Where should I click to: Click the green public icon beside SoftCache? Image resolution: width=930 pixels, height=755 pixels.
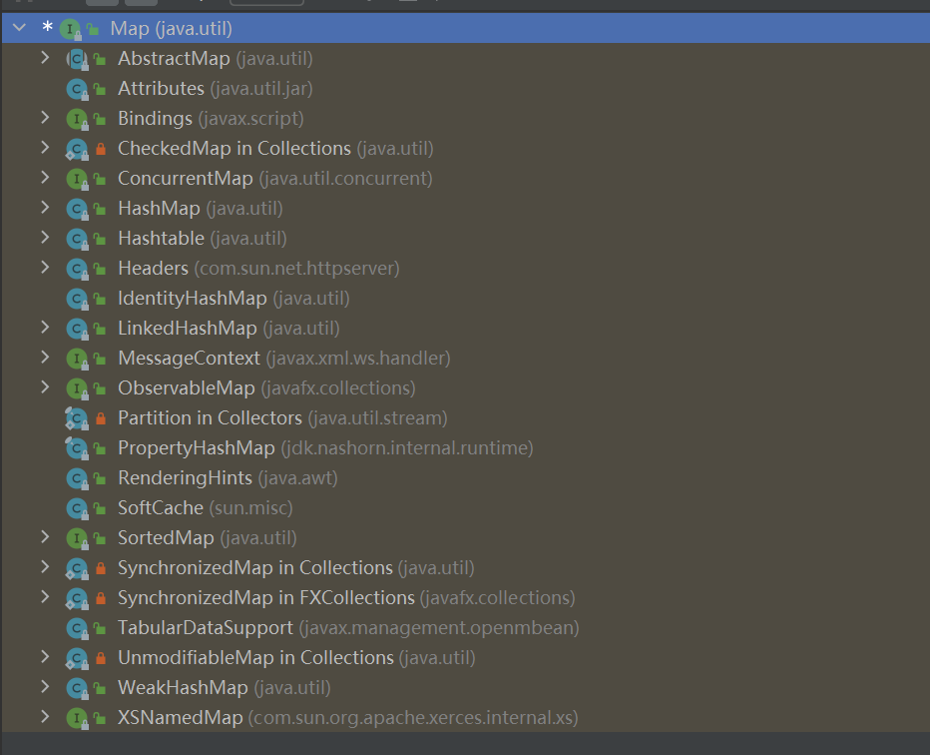tap(100, 508)
